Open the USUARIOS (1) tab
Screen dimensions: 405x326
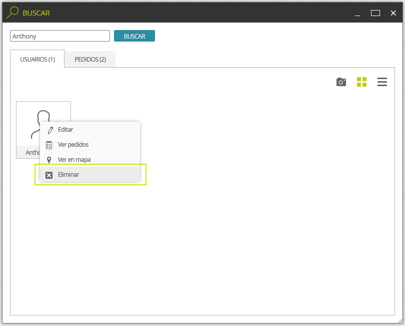click(x=37, y=59)
